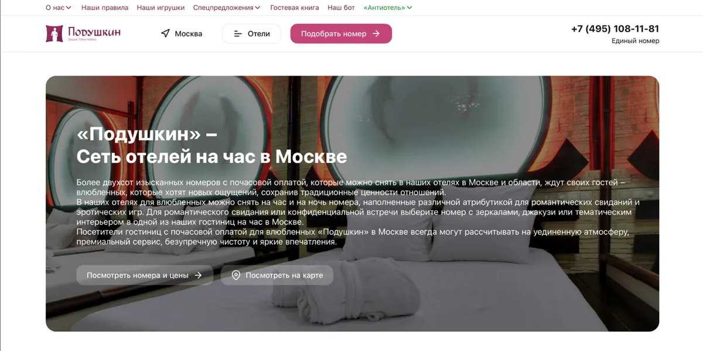Open Гостевая книга page
703x351 pixels.
(295, 8)
